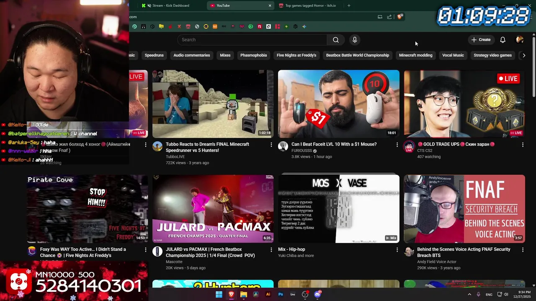Open OBS Studio from taskbar
The image size is (536, 301).
305,294
